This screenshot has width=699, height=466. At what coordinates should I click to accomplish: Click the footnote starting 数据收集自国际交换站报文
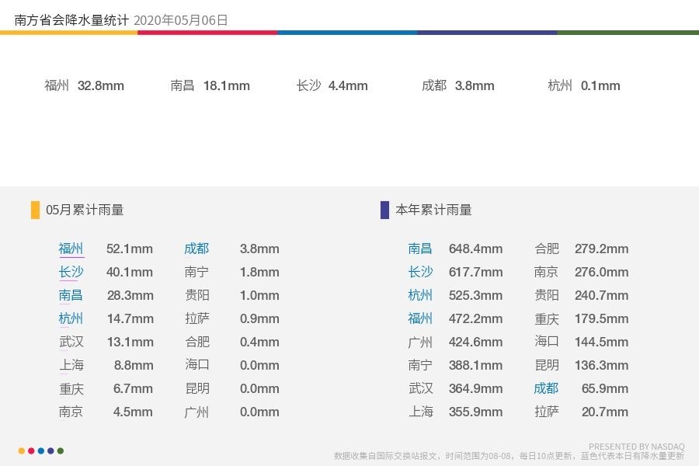509,456
